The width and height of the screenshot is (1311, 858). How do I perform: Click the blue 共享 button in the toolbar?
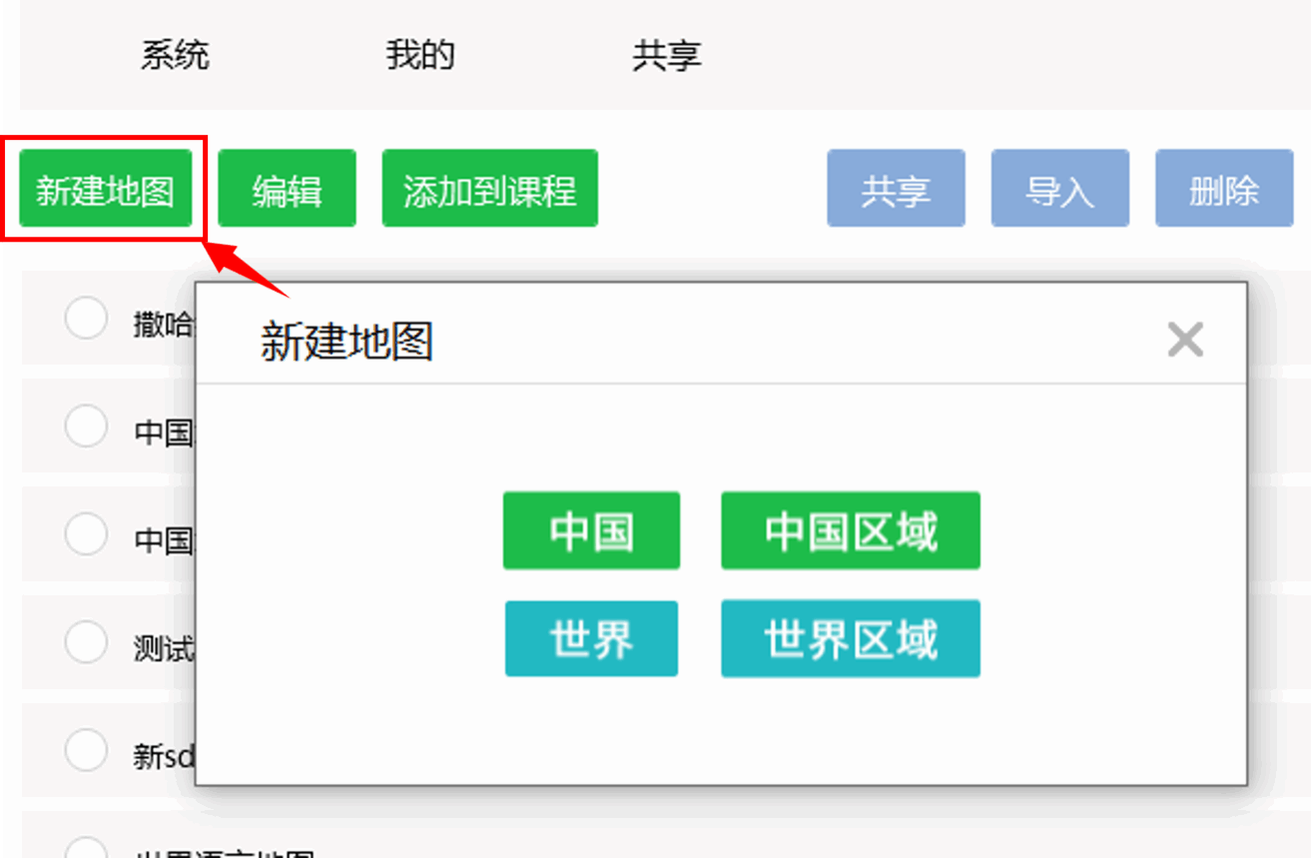(896, 190)
